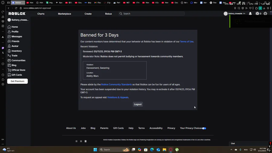The image size is (272, 153).
Task: Open the Create tab
Action: [88, 14]
